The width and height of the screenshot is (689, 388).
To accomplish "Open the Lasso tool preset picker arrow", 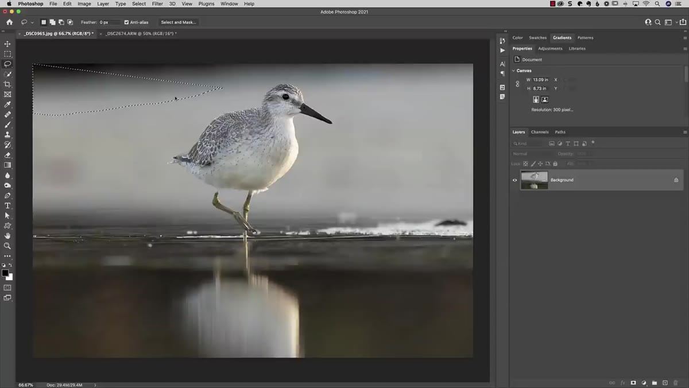I will tap(32, 22).
